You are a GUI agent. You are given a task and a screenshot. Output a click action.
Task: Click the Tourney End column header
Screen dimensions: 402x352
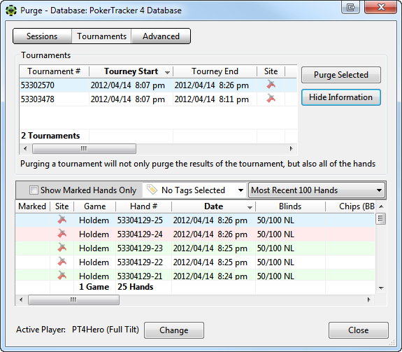215,71
